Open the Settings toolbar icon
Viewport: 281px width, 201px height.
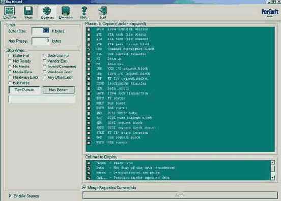click(x=47, y=13)
